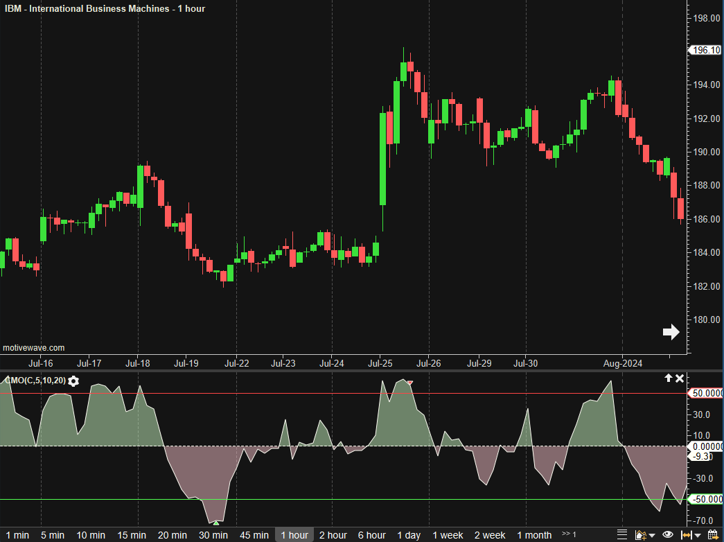Click the 1 month timeframe button
This screenshot has width=724, height=542.
[x=534, y=535]
